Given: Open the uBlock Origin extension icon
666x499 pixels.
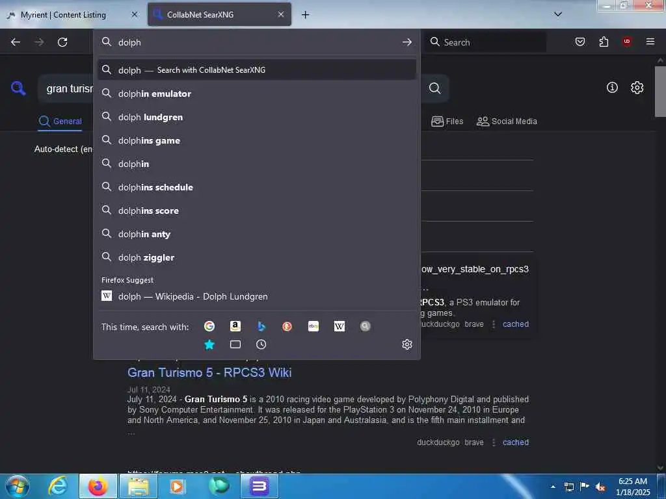Looking at the screenshot, I should [627, 41].
